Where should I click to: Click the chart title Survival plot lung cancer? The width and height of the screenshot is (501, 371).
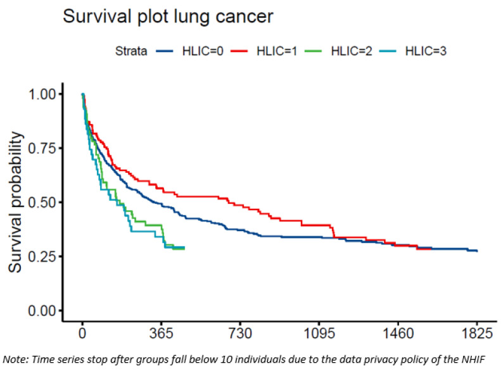(x=168, y=16)
